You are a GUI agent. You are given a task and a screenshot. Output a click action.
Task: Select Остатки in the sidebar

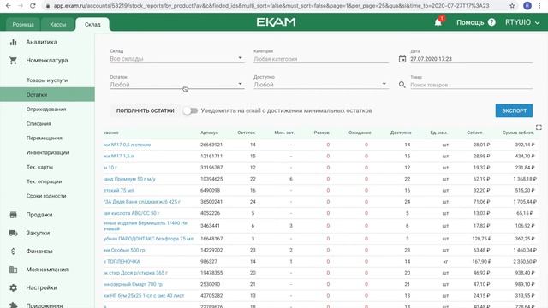[47, 95]
